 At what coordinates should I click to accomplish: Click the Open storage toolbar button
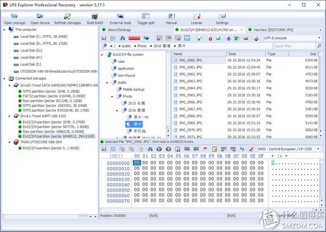pos(15,19)
